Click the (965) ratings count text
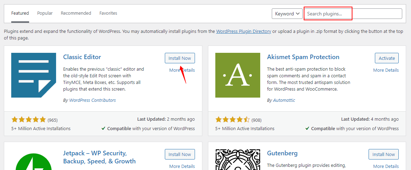The width and height of the screenshot is (411, 170). pyautogui.click(x=52, y=120)
